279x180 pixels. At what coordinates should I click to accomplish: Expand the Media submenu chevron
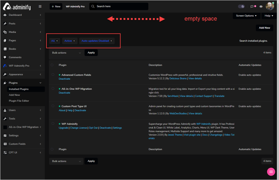pyautogui.click(x=40, y=32)
